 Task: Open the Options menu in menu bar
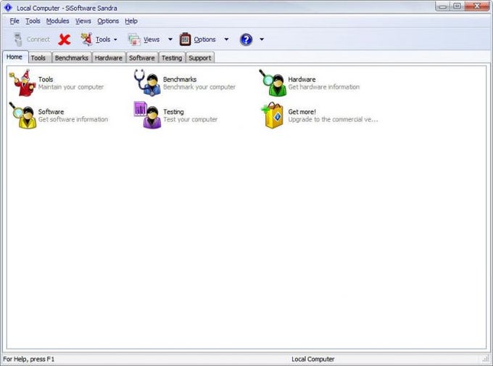[x=108, y=21]
